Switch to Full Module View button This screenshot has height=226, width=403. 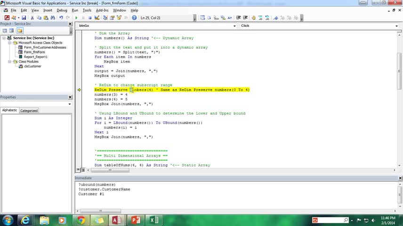83,170
